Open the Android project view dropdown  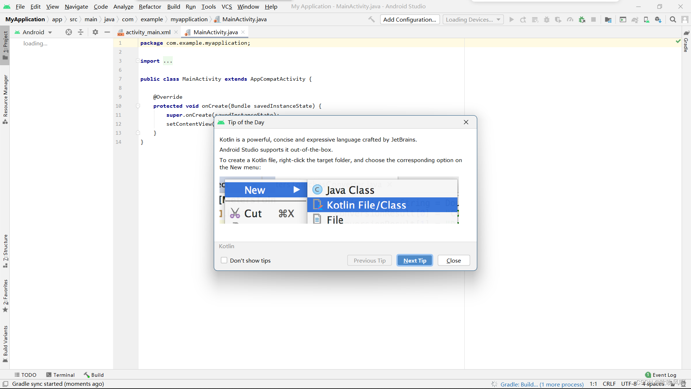pos(33,32)
